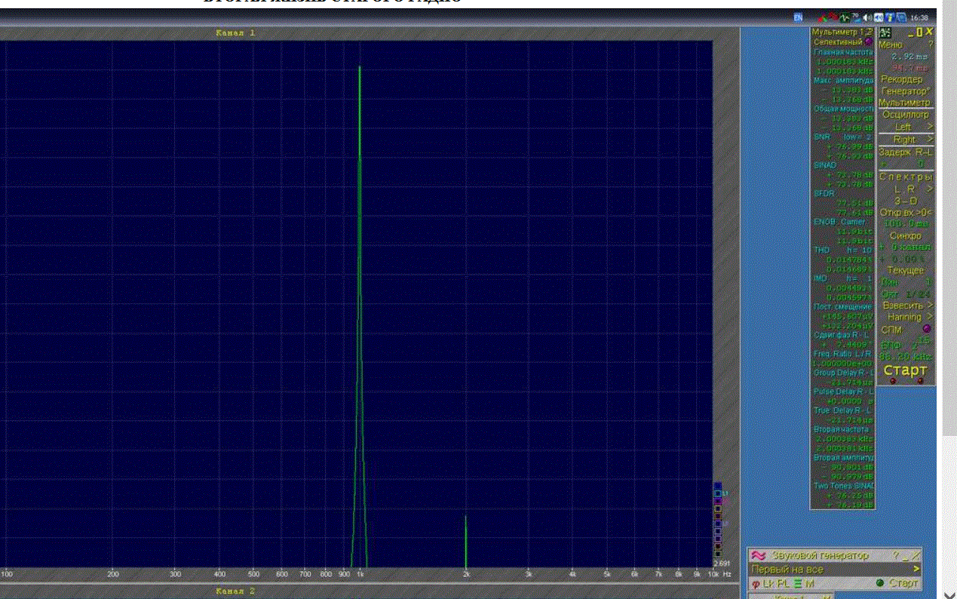957x599 pixels.
Task: Open the Меню item in control panel
Action: point(890,45)
